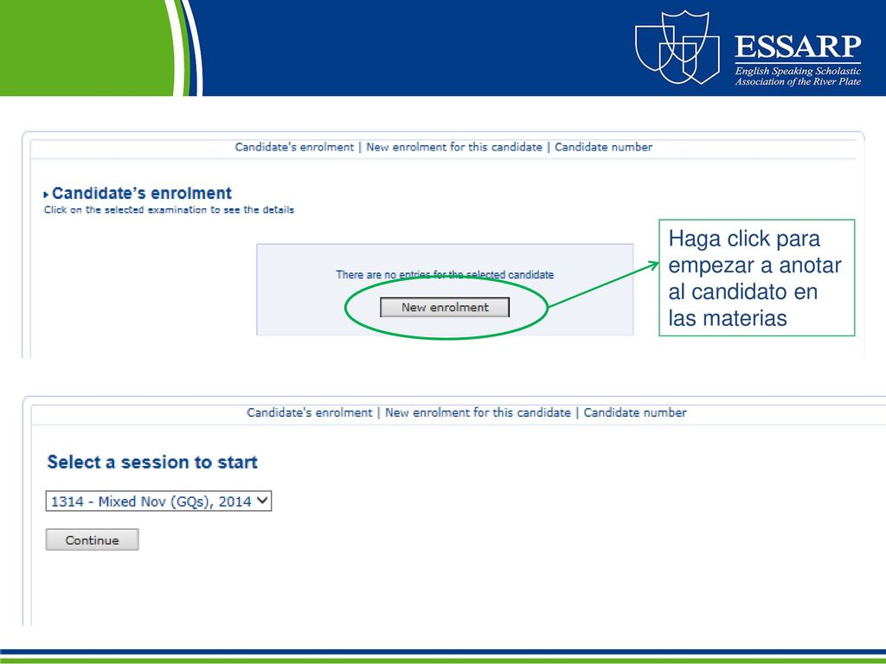Screen dimensions: 886x664
Task: Select Candidate number link in lower panel
Action: [635, 412]
